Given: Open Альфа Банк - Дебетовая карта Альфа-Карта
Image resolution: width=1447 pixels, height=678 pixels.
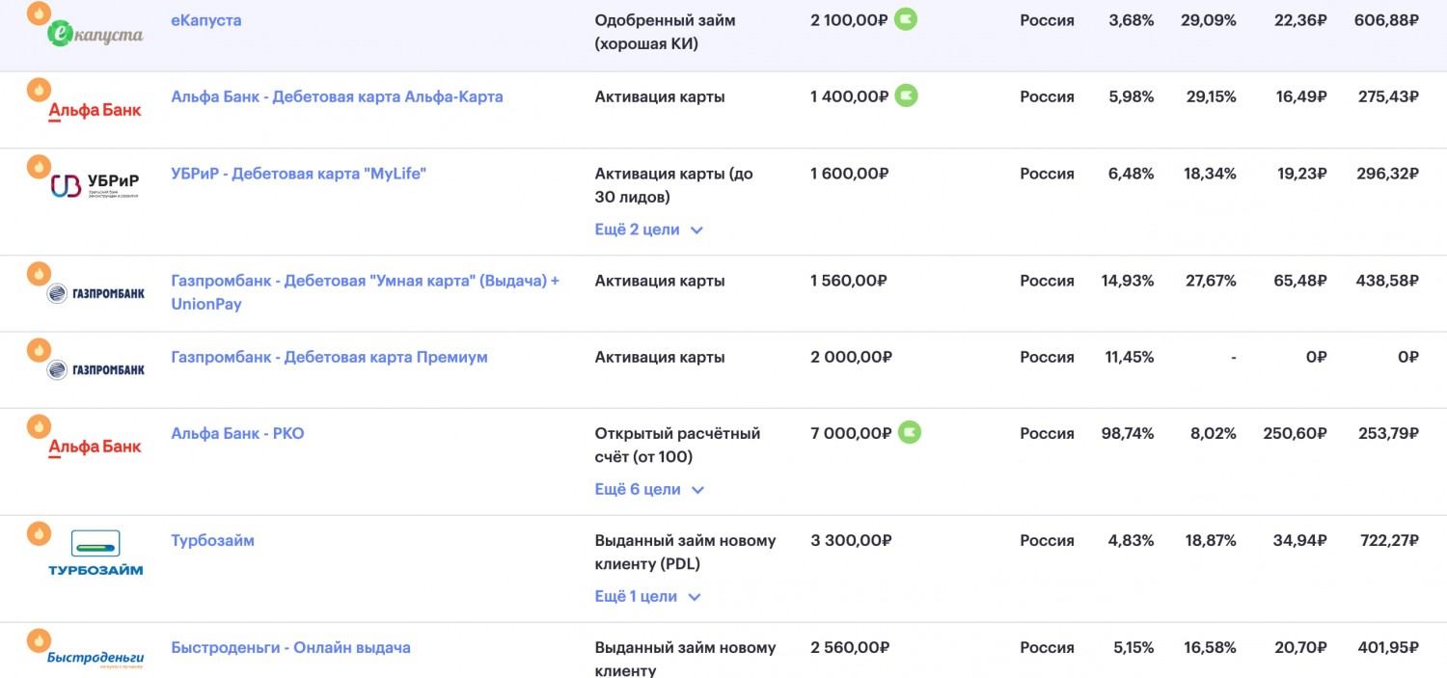Looking at the screenshot, I should pyautogui.click(x=337, y=96).
